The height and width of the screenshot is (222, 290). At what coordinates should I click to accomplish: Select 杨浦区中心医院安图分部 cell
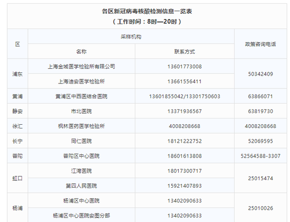(81, 216)
